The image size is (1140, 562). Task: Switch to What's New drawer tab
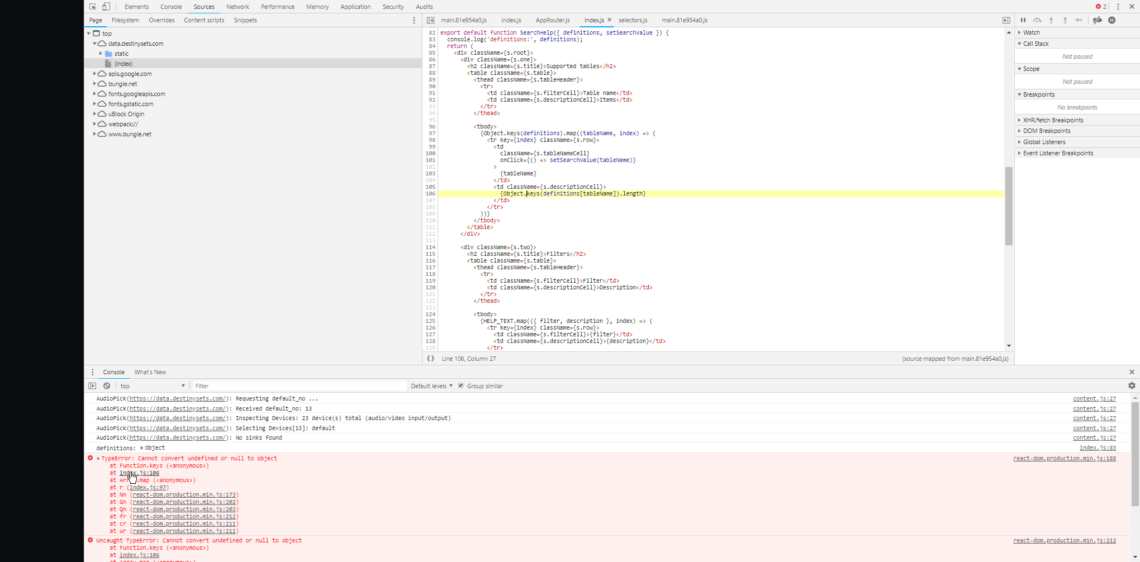[x=150, y=372]
